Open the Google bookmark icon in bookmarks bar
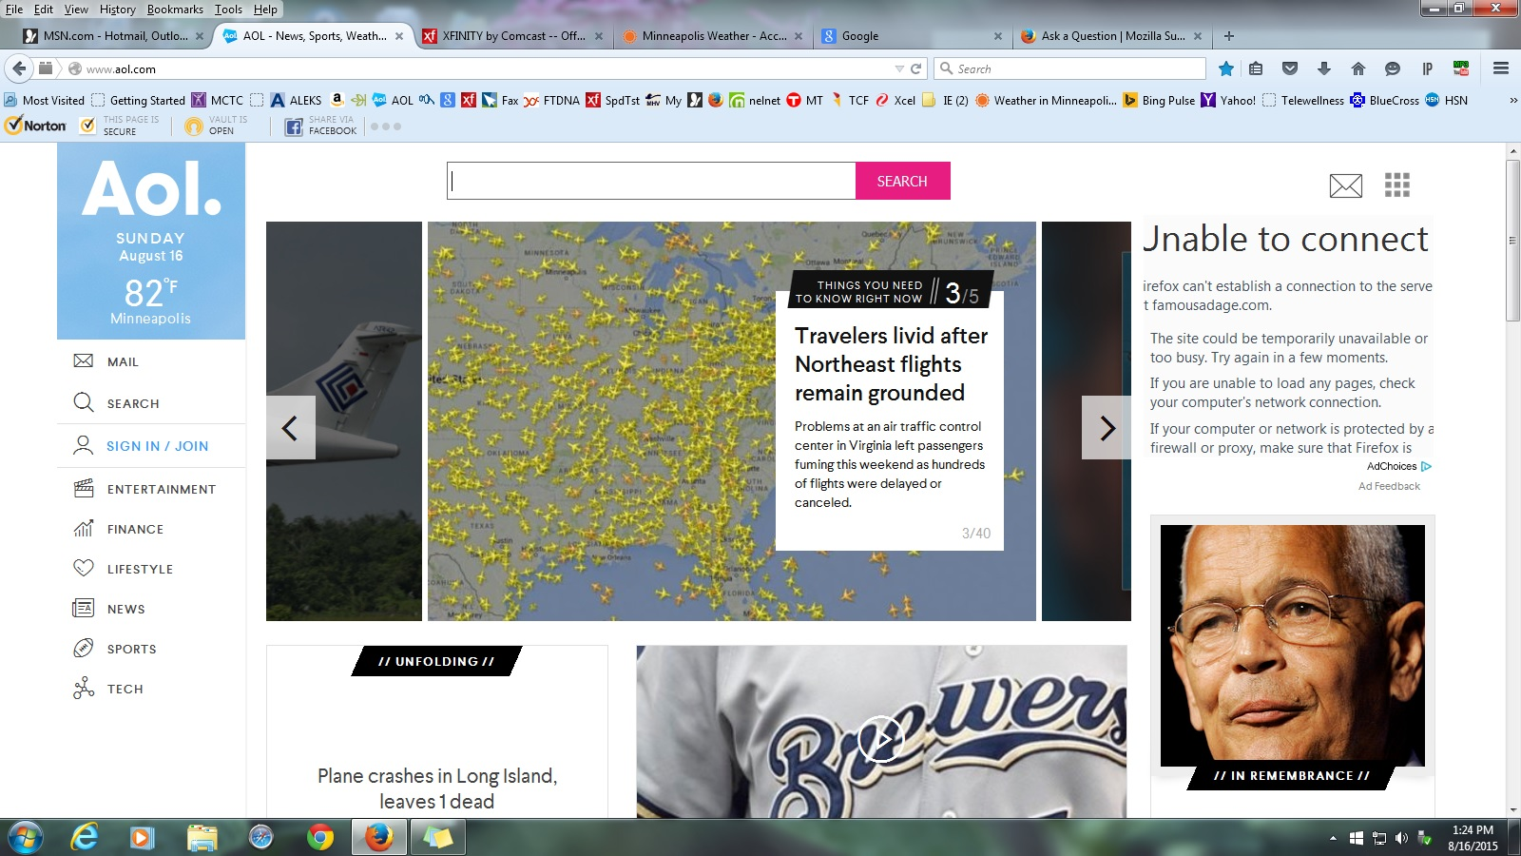Image resolution: width=1521 pixels, height=856 pixels. pyautogui.click(x=448, y=100)
